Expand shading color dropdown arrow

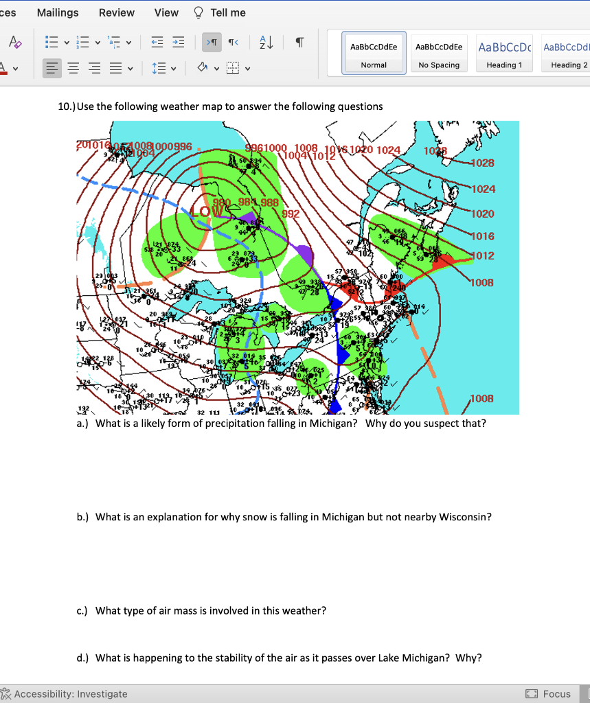pyautogui.click(x=217, y=69)
